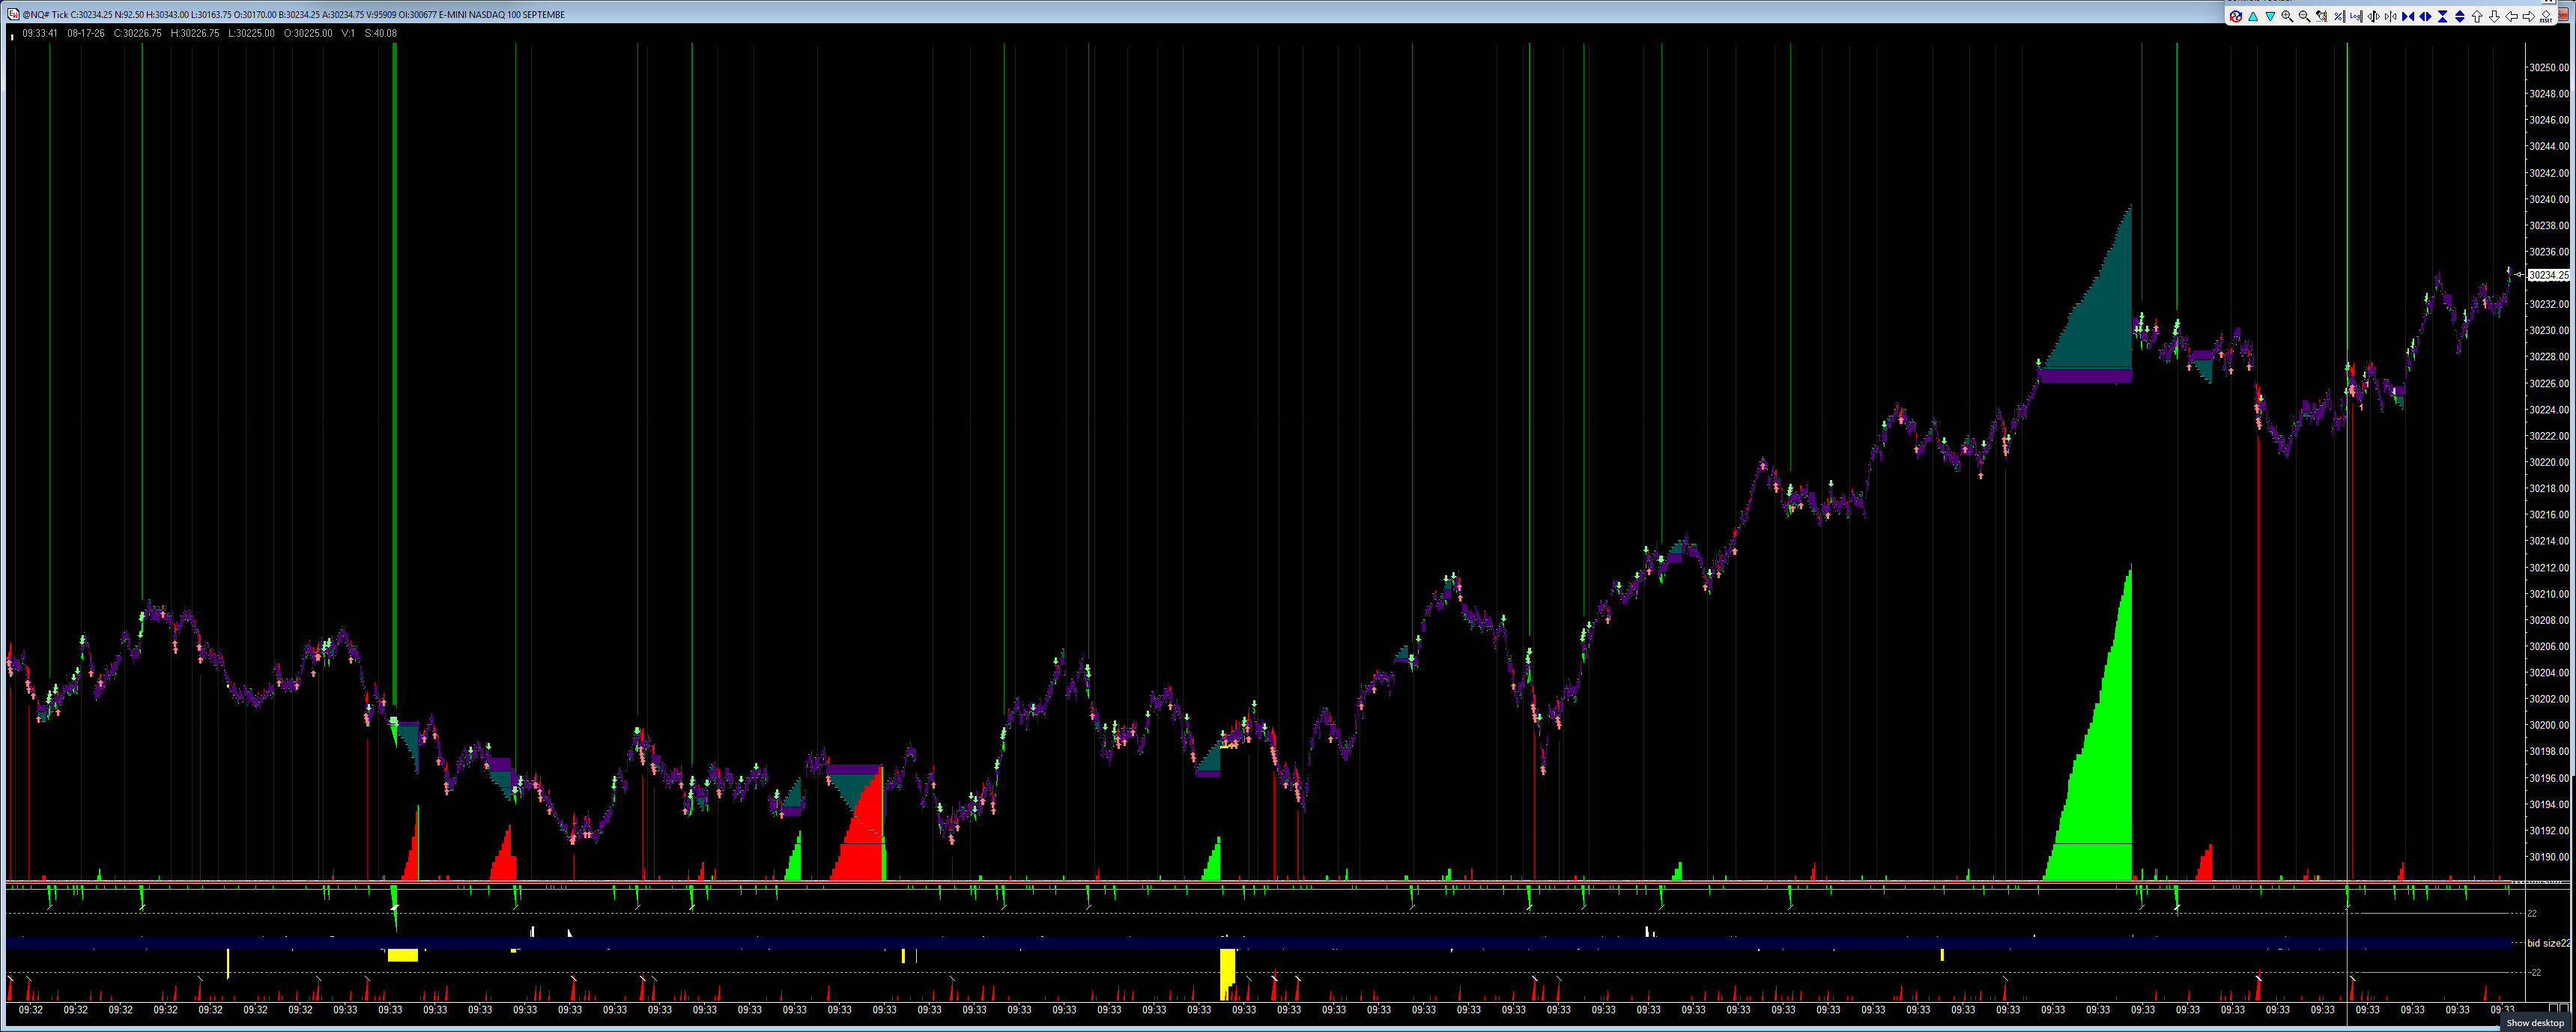The height and width of the screenshot is (1032, 2576).
Task: Click the -22 lower threshold label
Action: click(2535, 972)
